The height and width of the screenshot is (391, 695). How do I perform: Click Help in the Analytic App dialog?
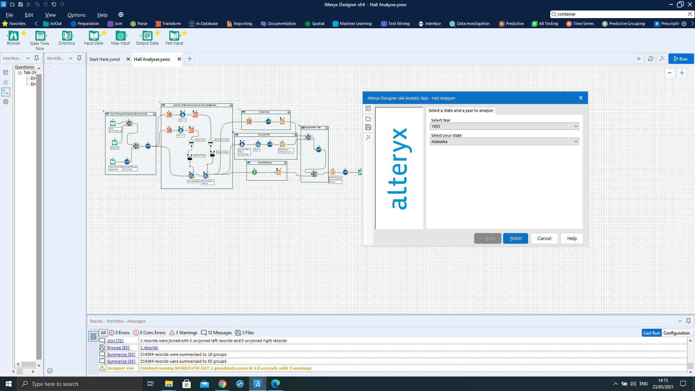(572, 239)
